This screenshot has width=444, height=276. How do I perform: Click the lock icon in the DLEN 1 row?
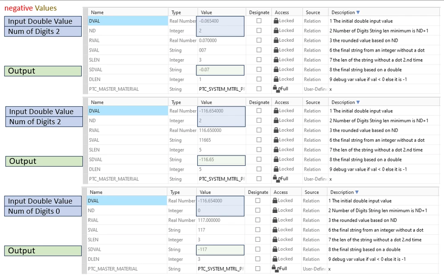[x=276, y=79]
